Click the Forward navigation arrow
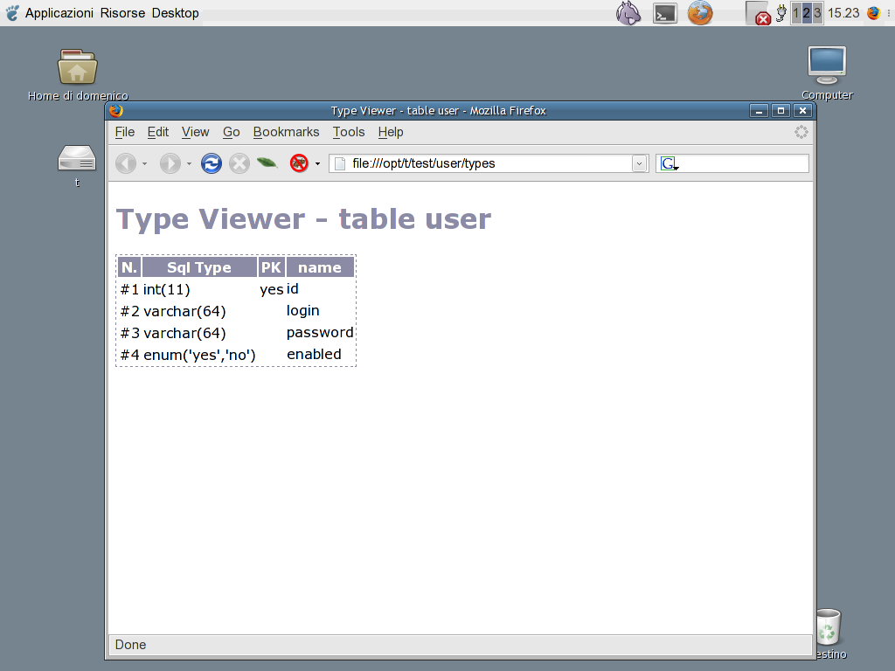 tap(170, 163)
